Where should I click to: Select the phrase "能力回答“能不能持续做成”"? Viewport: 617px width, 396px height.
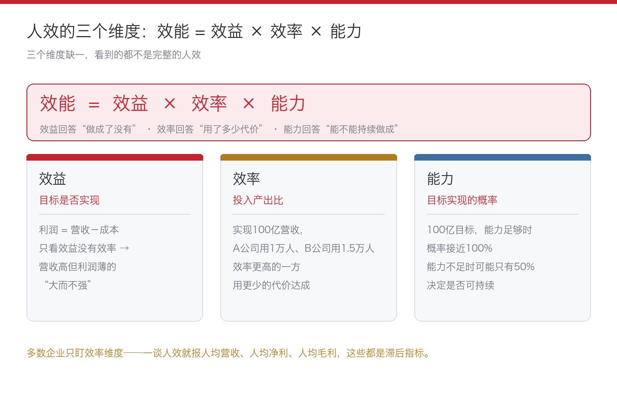(x=341, y=129)
